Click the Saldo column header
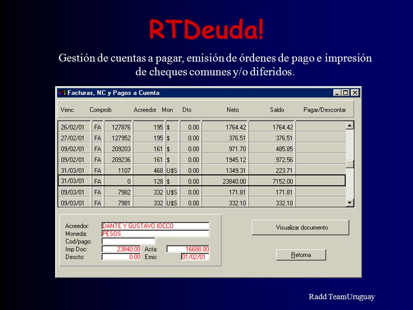Viewport: 413px width, 310px height. tap(277, 110)
